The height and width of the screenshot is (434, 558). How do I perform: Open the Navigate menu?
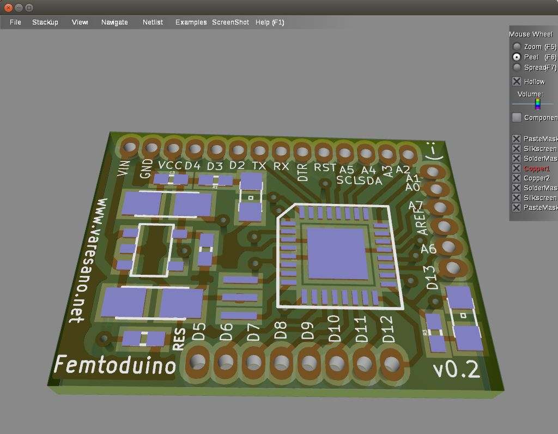click(114, 22)
